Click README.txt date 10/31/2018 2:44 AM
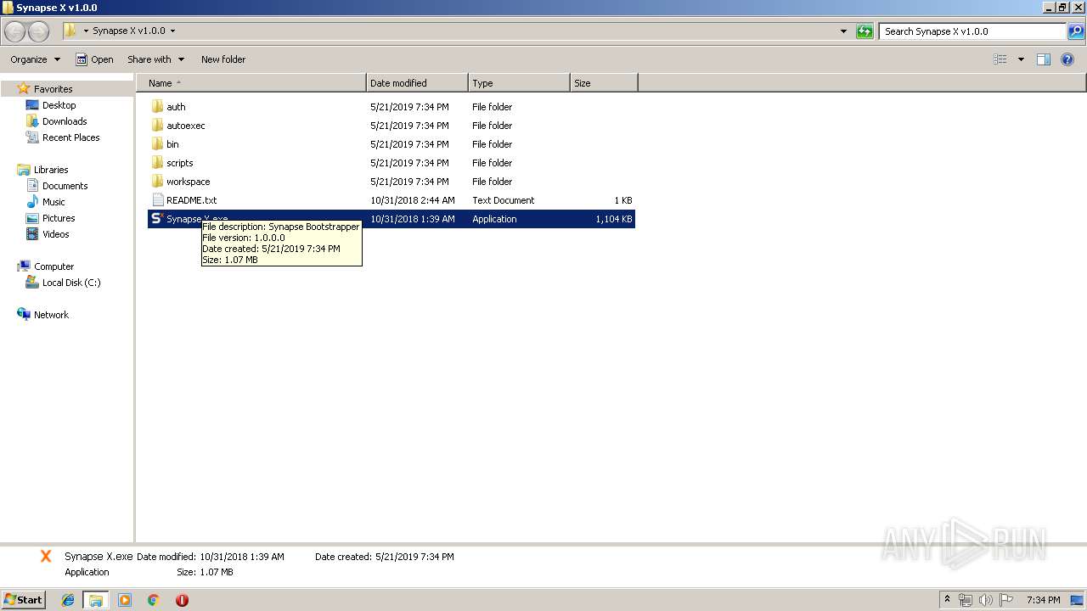The width and height of the screenshot is (1087, 611). 413,200
